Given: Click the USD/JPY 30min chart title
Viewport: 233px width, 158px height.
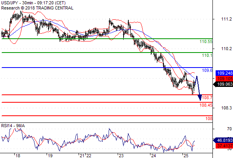Looking at the screenshot, I should [x=33, y=3].
